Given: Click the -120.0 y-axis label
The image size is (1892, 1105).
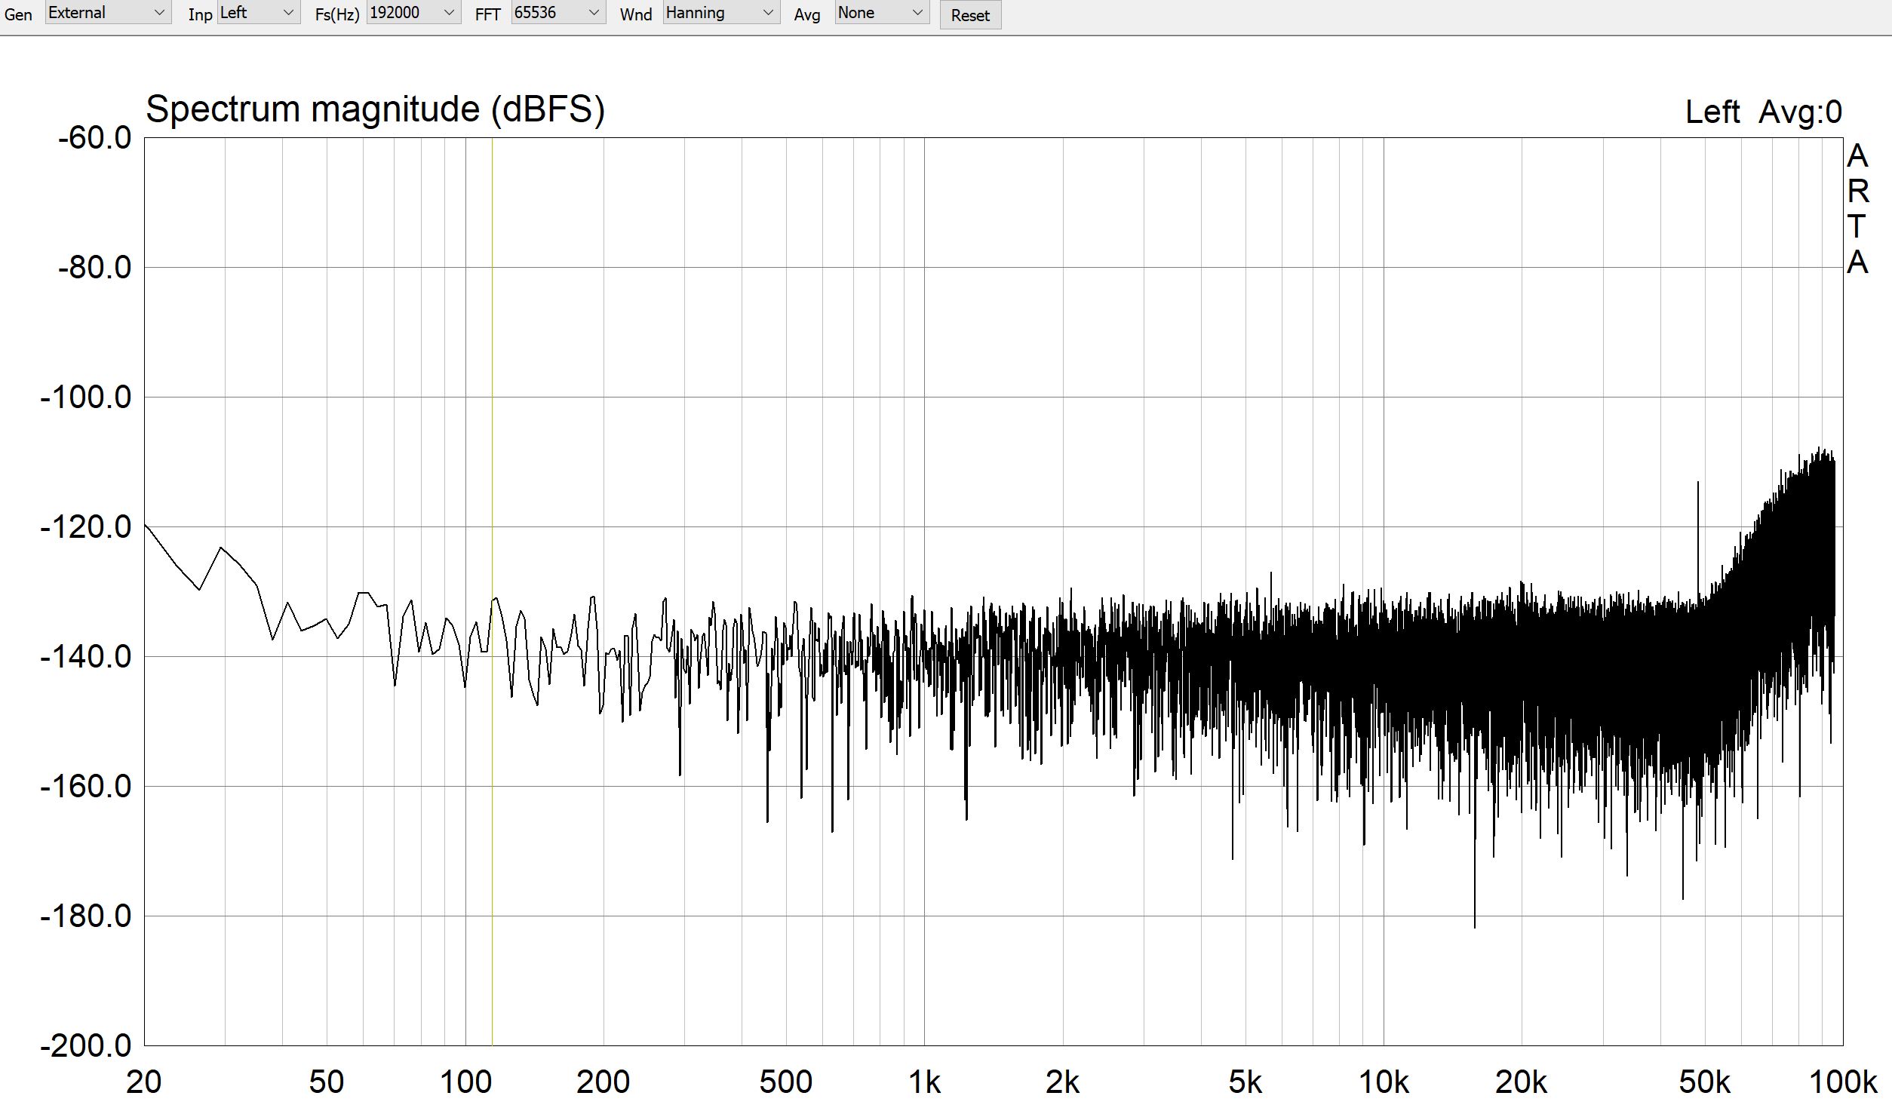Looking at the screenshot, I should pos(85,527).
